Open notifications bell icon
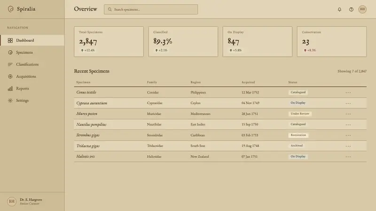 tap(339, 9)
